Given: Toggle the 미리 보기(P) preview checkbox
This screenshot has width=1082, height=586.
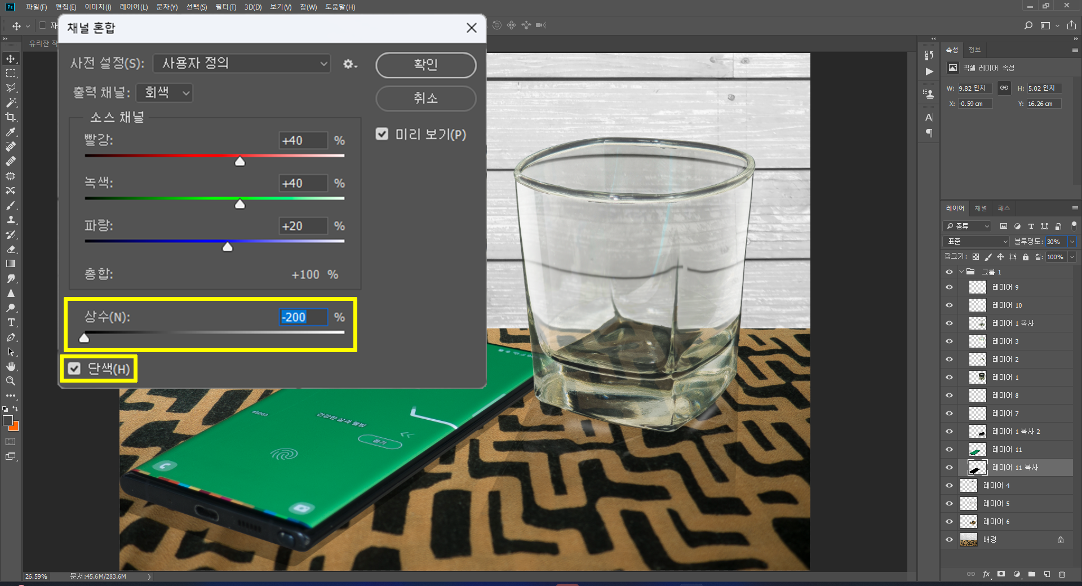Looking at the screenshot, I should point(382,134).
